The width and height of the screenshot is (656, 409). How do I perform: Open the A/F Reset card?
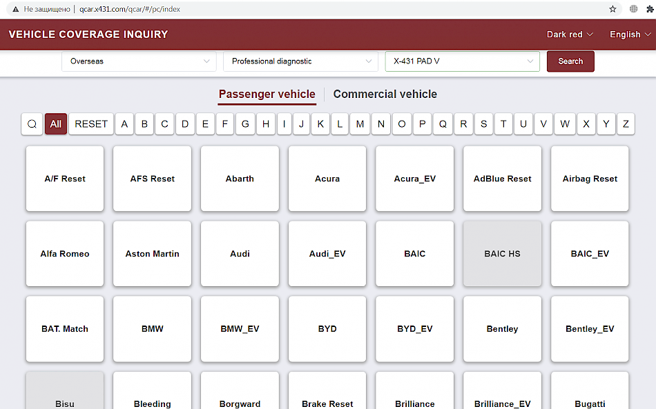pos(65,179)
